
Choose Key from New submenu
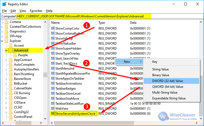[x=172, y=62]
